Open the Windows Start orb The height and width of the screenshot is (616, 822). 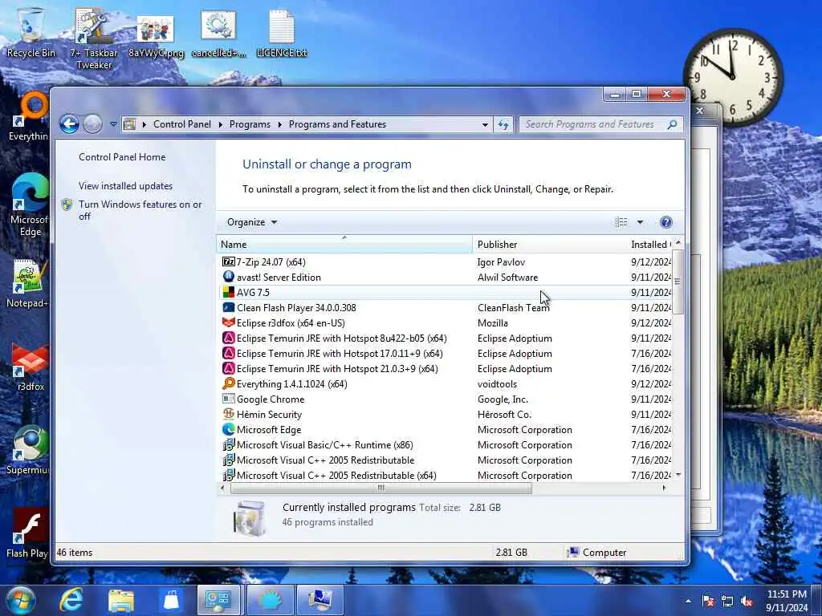(21, 600)
